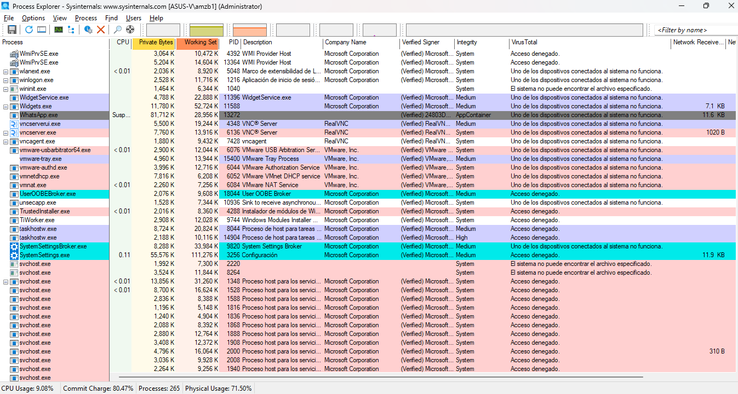Sort by the Process column header
Viewport: 738px width, 394px height.
55,42
